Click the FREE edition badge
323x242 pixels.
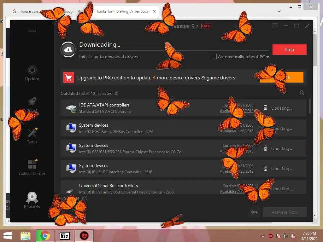click(206, 26)
